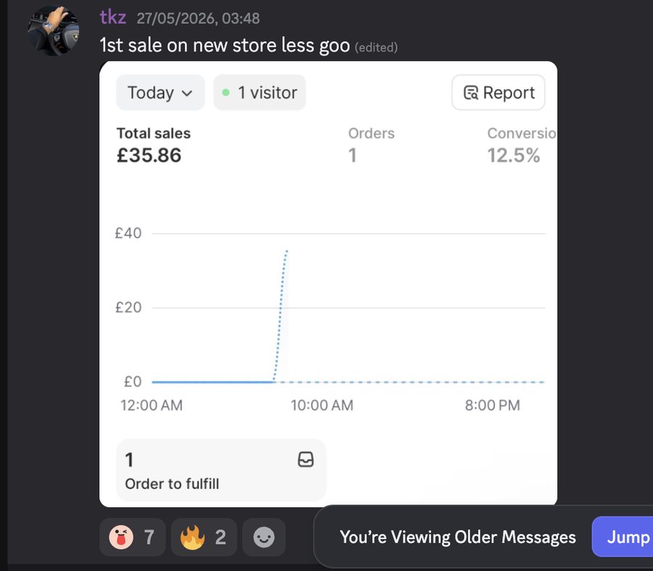
Task: Click the inbox tray icon on fulfill card
Action: [305, 459]
